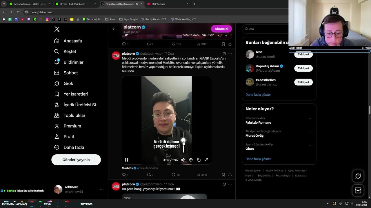Click the Gönderi yayınla button
371x208 pixels.
click(76, 160)
